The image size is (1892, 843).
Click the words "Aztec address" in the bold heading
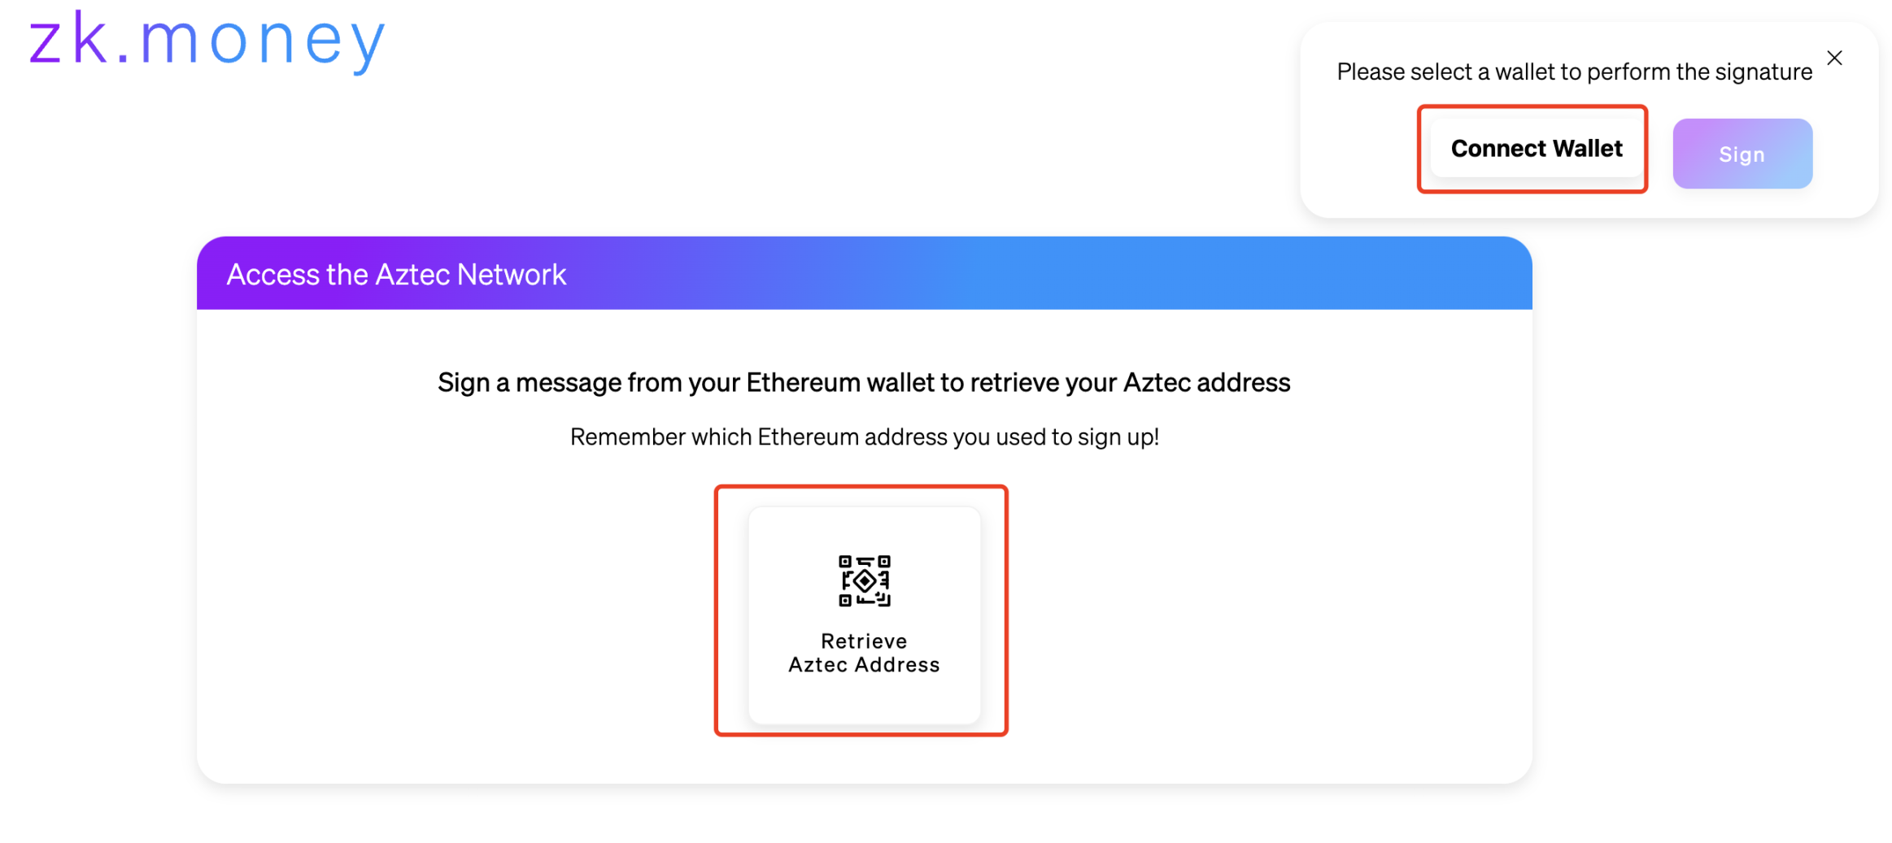click(x=1206, y=382)
